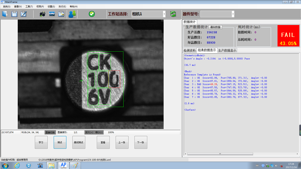Click the 图像切换 button
This screenshot has height=169, width=301.
50,133
